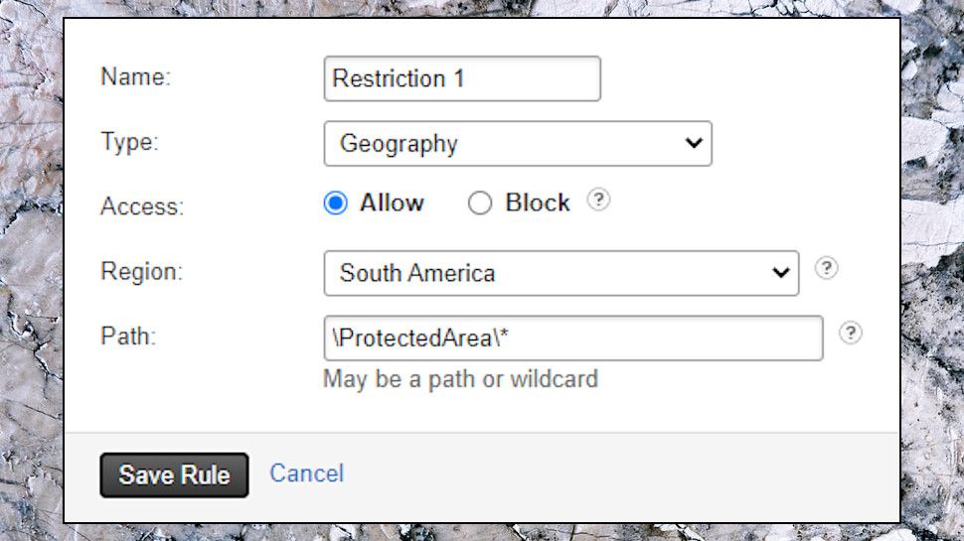The width and height of the screenshot is (964, 541).
Task: Focus the Name field containing Restriction 1
Action: pos(462,78)
